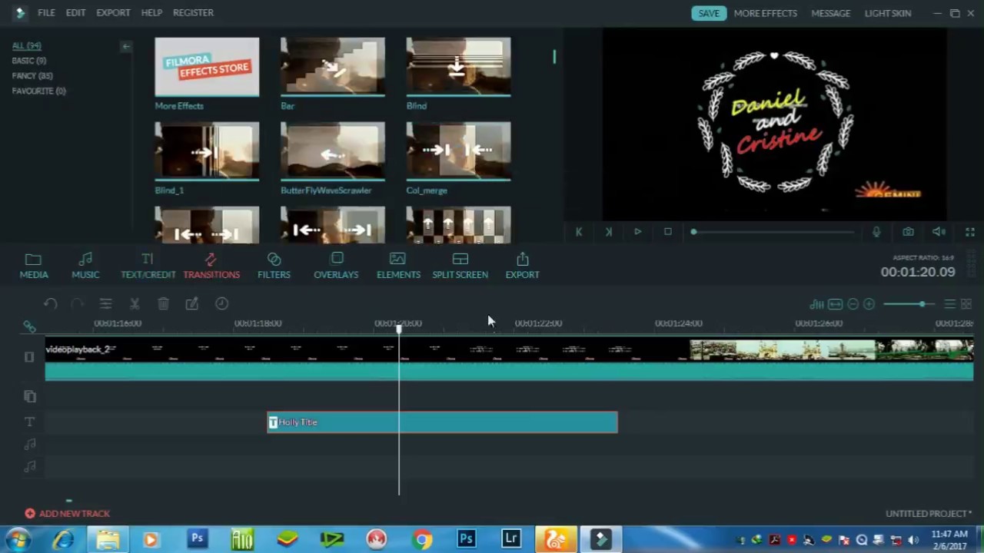Screen dimensions: 984x553
Task: Open the edit settings sliders icon
Action: (106, 304)
